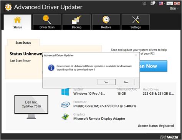Open the Help link

point(173,8)
